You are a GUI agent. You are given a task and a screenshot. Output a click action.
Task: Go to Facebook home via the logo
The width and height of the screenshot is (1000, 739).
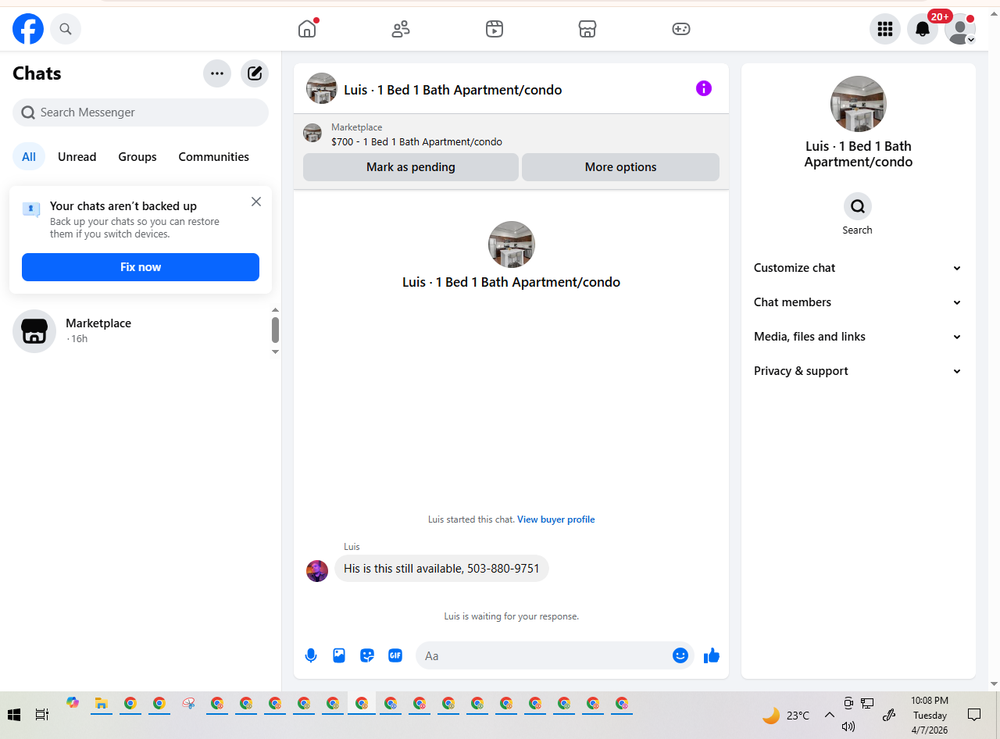[28, 29]
